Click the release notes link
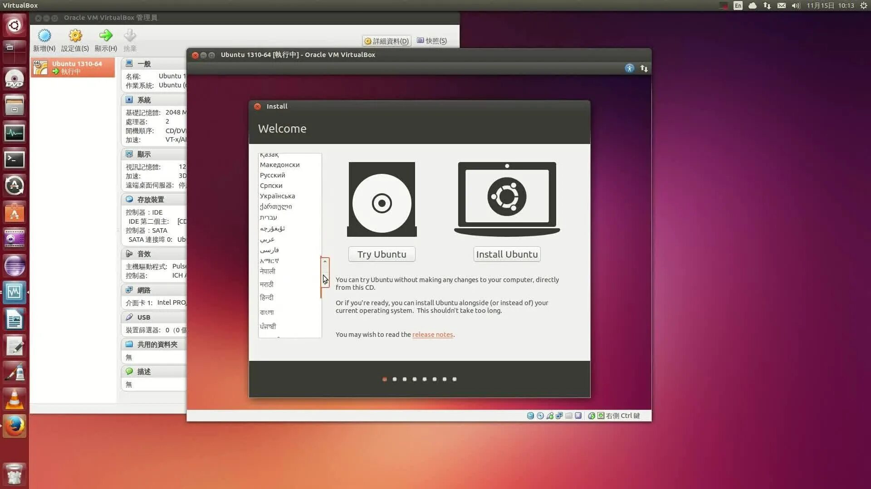The image size is (871, 489). coord(432,334)
